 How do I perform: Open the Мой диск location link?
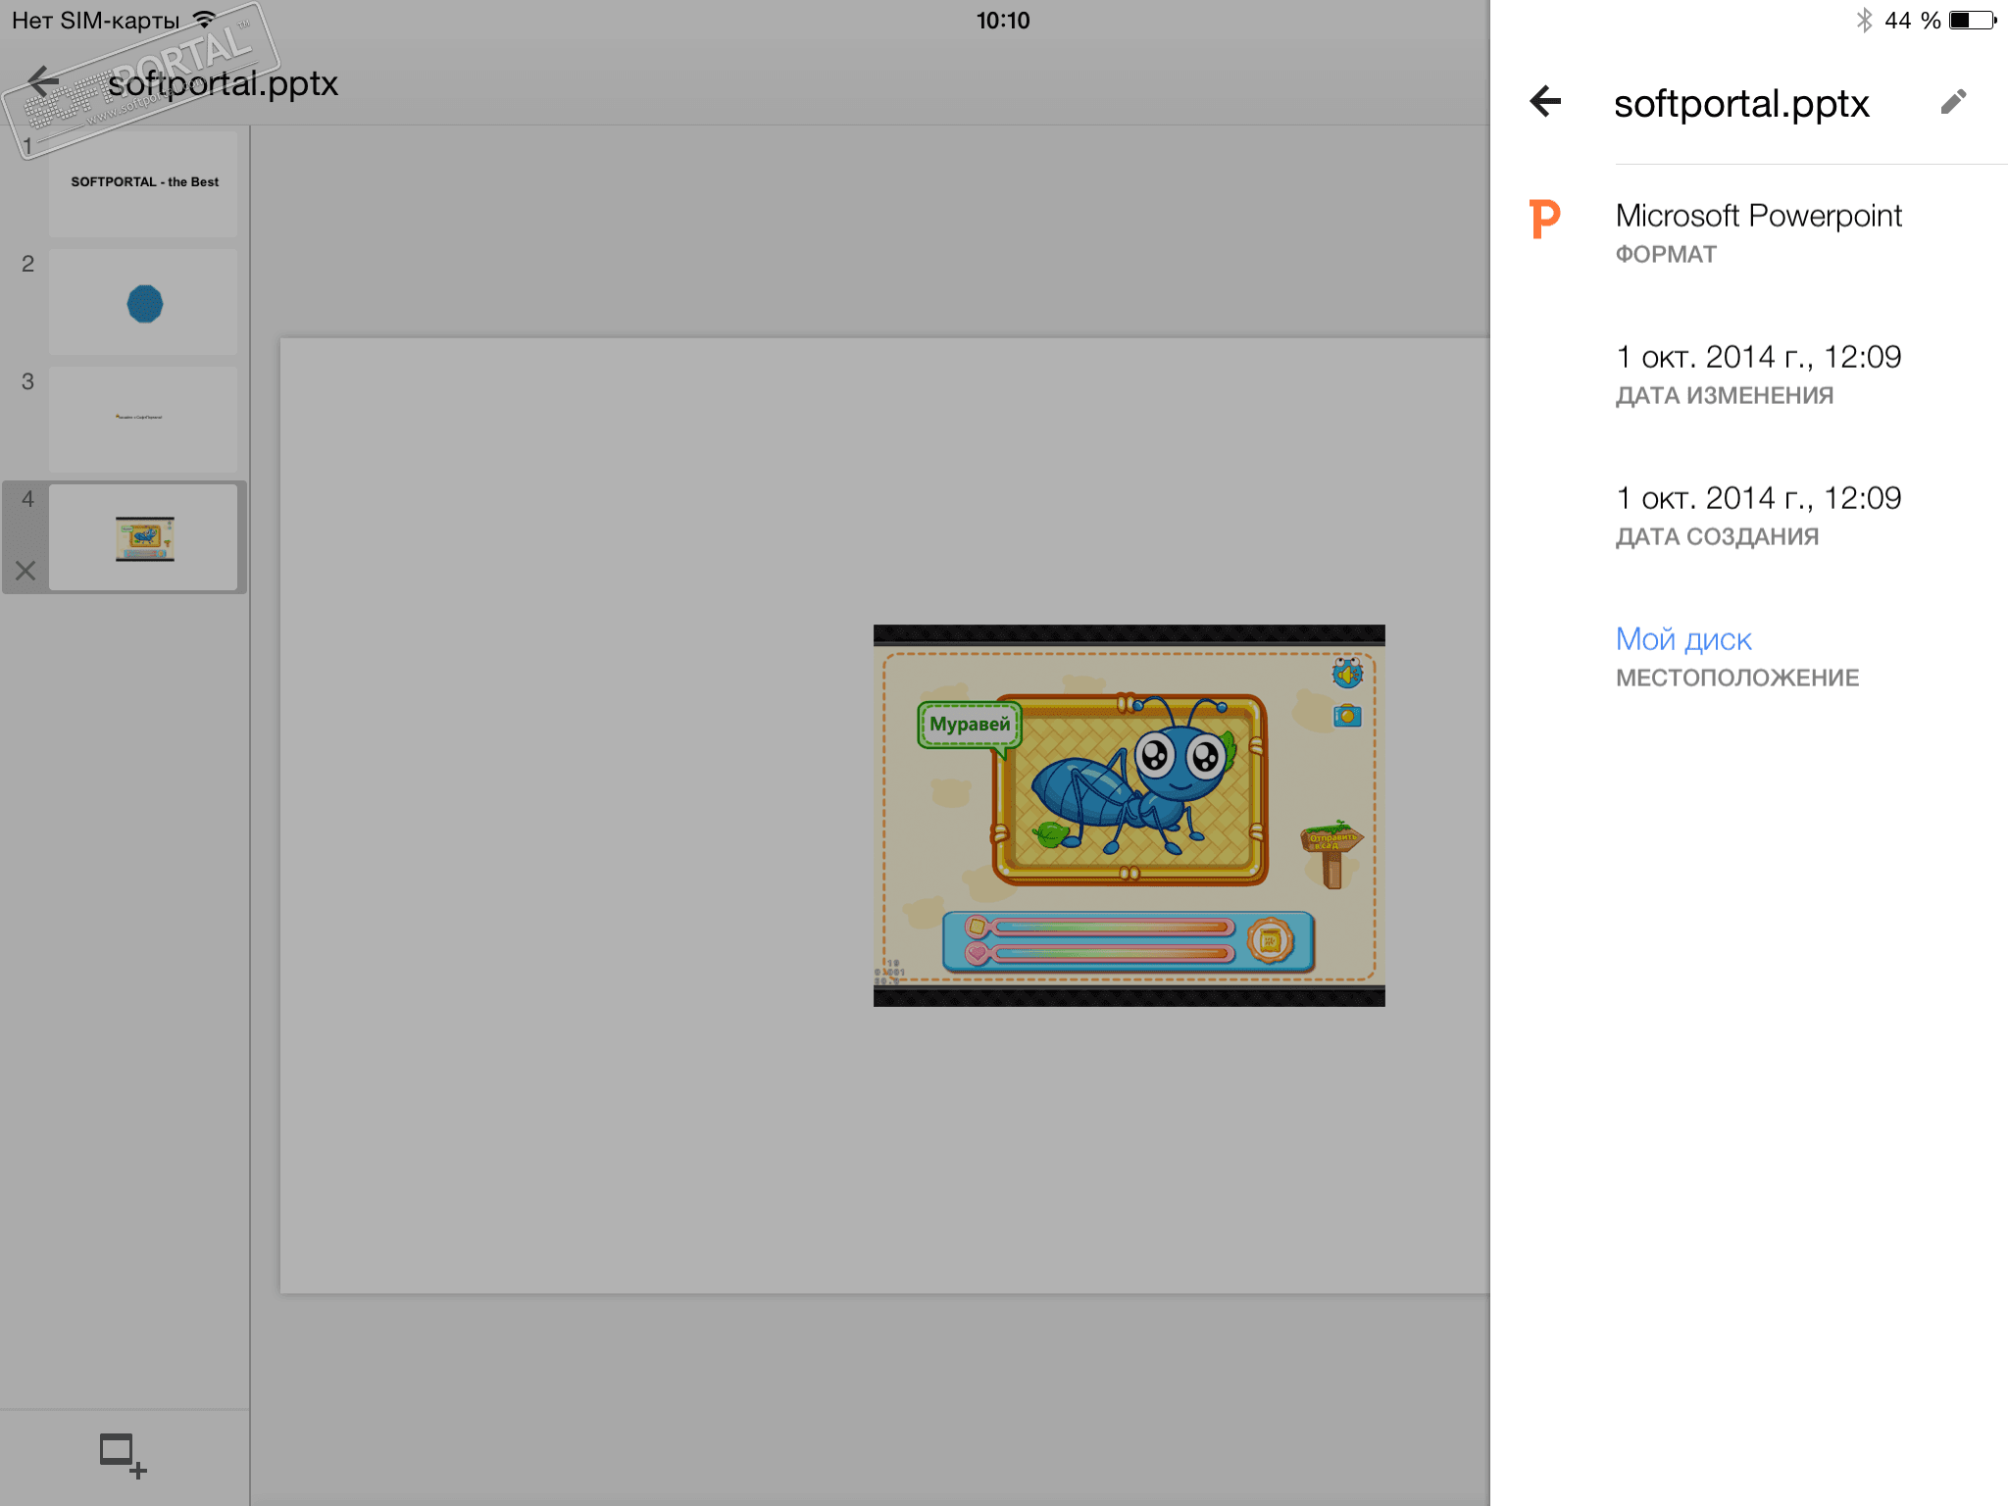pyautogui.click(x=1682, y=639)
